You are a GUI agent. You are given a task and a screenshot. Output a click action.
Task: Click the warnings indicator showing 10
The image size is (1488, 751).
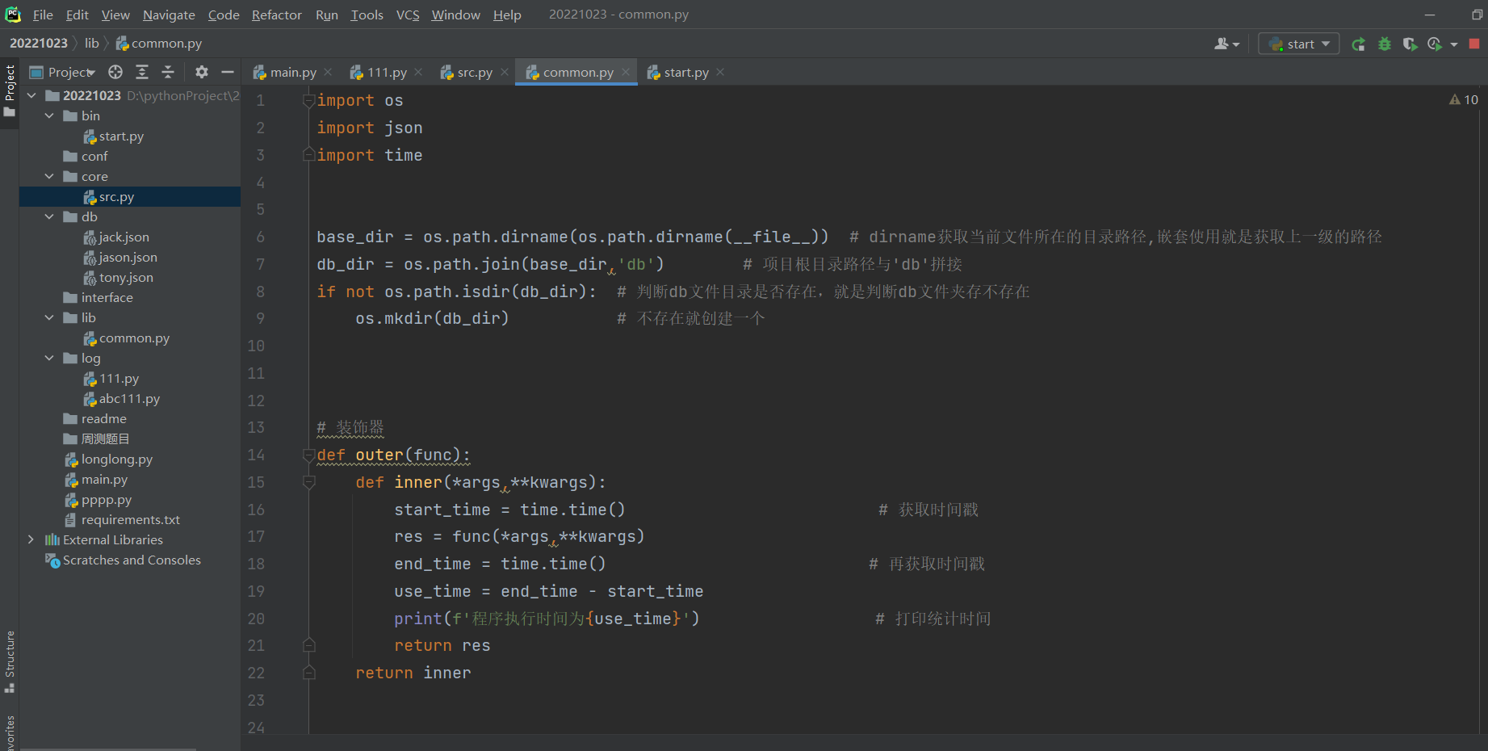1464,99
